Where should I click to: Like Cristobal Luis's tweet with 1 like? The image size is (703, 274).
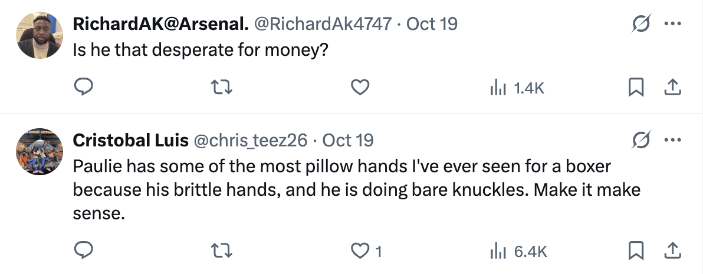pos(360,251)
